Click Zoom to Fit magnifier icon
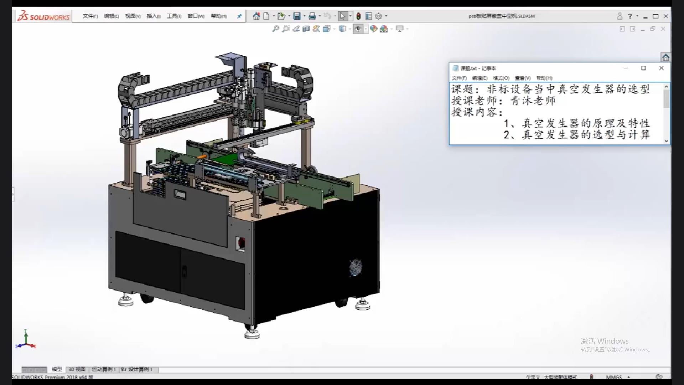Image resolution: width=684 pixels, height=385 pixels. point(275,29)
